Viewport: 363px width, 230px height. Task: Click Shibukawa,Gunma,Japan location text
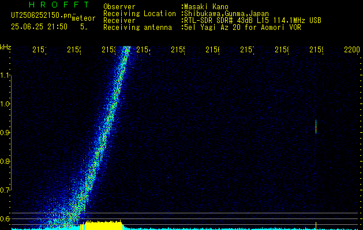pos(226,14)
